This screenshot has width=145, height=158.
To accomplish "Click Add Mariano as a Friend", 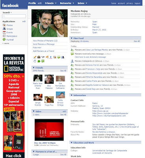I will tap(43, 51).
